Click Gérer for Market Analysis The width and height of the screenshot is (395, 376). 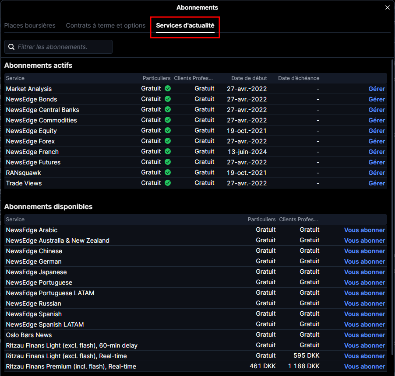coord(377,89)
